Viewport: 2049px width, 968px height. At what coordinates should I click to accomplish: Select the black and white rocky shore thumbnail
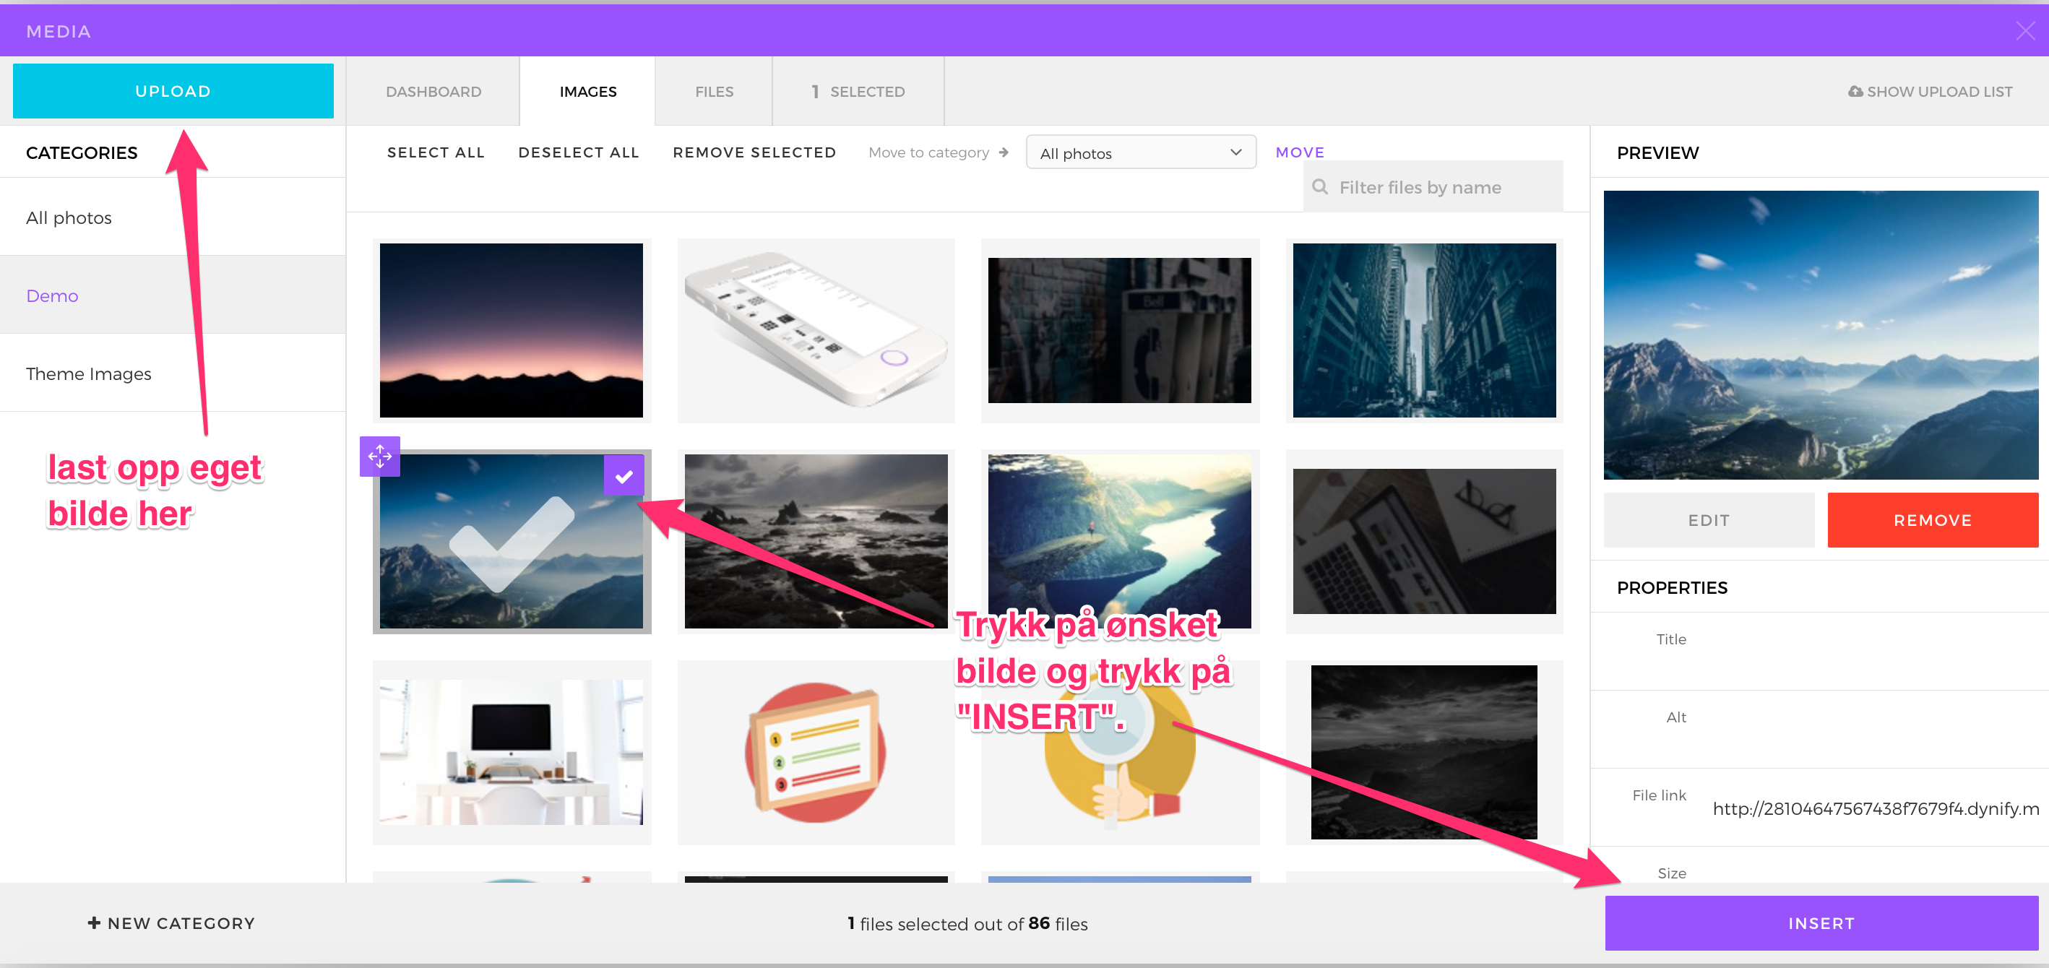[x=815, y=541]
